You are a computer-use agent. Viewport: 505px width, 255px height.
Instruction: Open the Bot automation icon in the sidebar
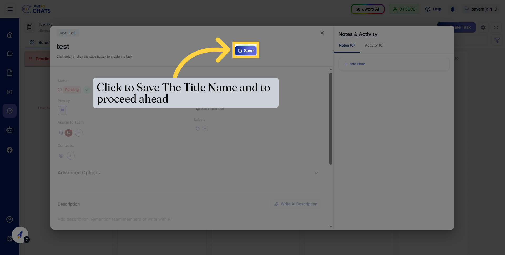pos(10,130)
